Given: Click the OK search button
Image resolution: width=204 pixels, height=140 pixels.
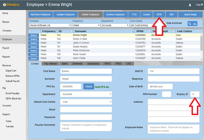Looking at the screenshot, I should tap(192, 24).
